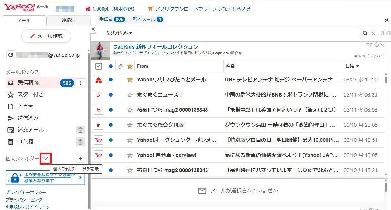The width and height of the screenshot is (391, 210).
Task: Empty the ゴミ箱 folder with trash icon
Action: (80, 141)
